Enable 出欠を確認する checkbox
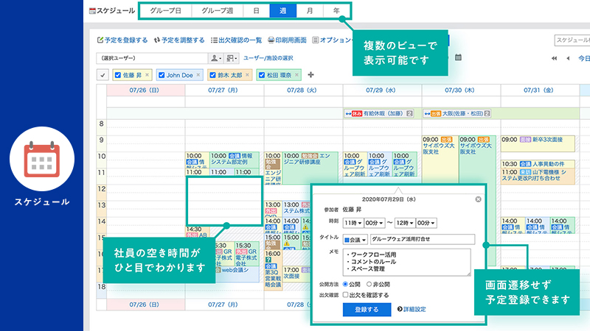This screenshot has width=590, height=331. point(347,295)
